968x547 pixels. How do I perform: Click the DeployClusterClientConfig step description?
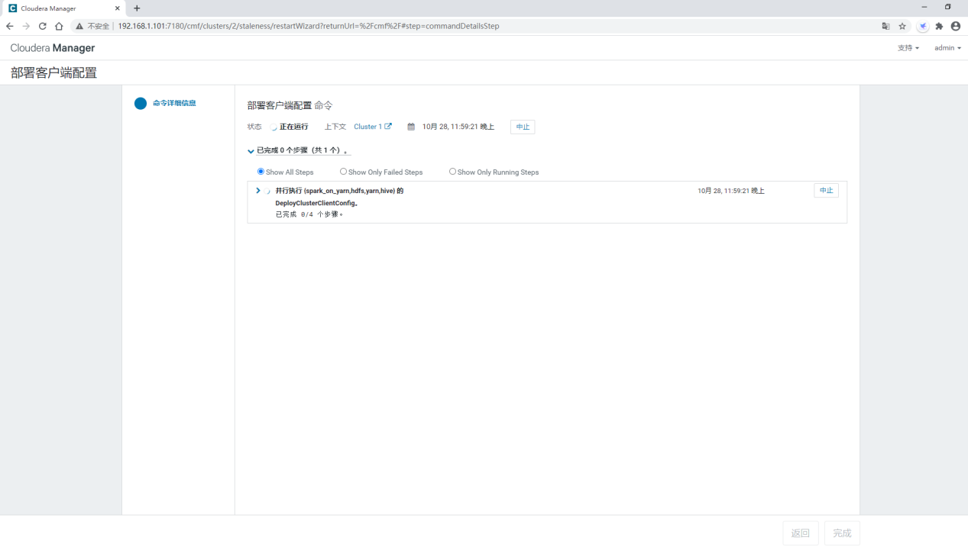point(339,197)
